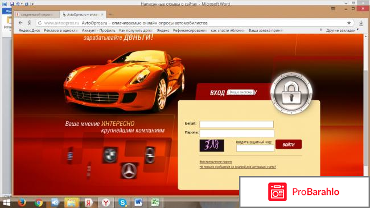Open the speaker app on the taskbar
Viewport: 370px width, 208px height.
click(x=55, y=202)
